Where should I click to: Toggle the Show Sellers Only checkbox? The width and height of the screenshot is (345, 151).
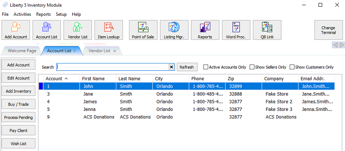tap(252, 67)
